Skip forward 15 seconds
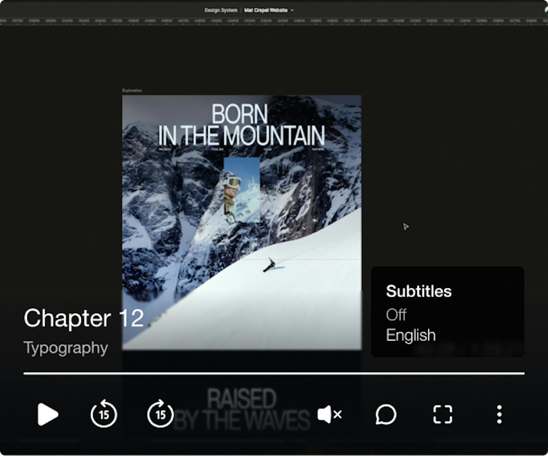Screen dimensions: 548x456 [160, 413]
